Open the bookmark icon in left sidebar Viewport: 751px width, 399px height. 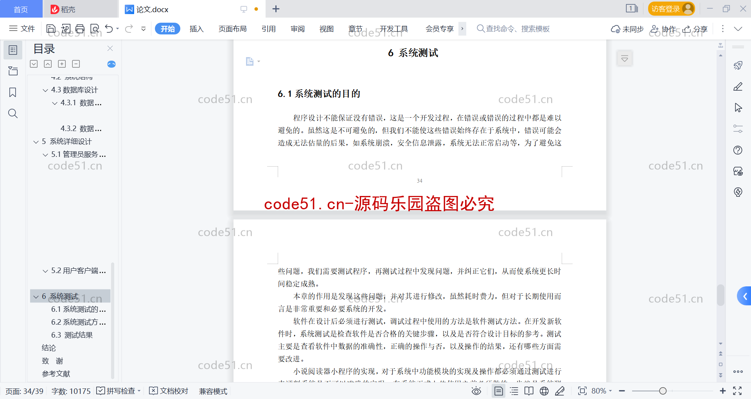coord(13,92)
